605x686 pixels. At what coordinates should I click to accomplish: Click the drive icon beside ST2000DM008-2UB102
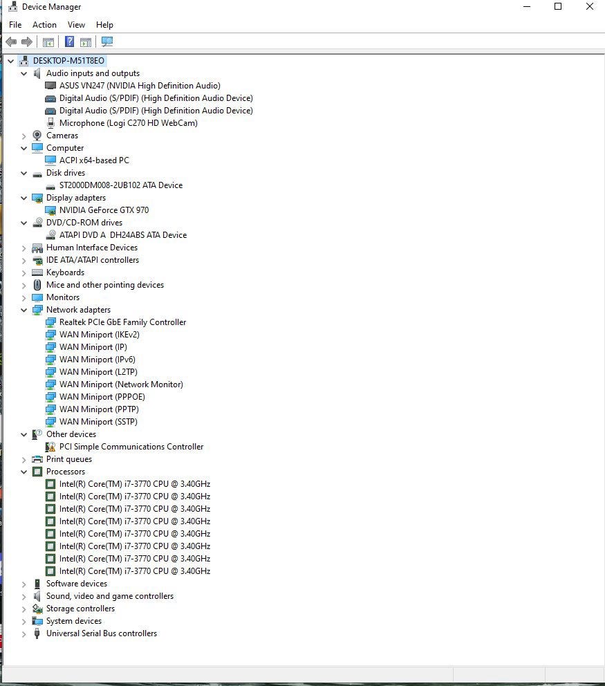50,187
